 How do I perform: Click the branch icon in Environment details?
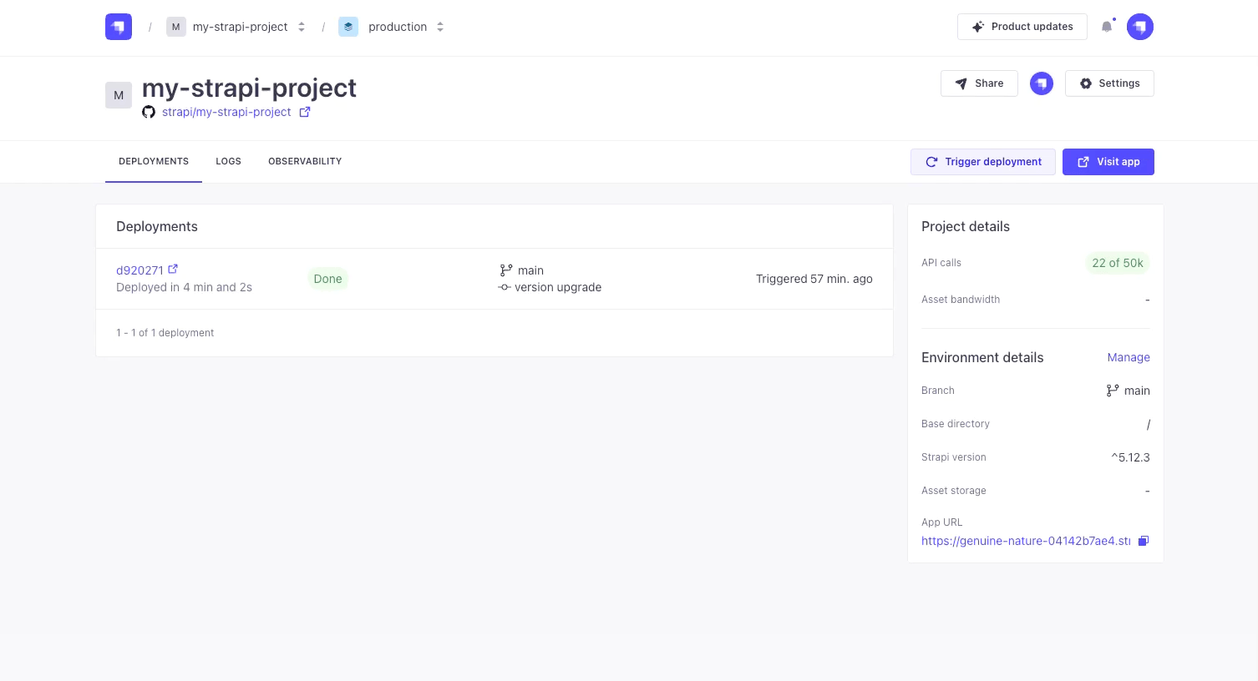pos(1113,391)
